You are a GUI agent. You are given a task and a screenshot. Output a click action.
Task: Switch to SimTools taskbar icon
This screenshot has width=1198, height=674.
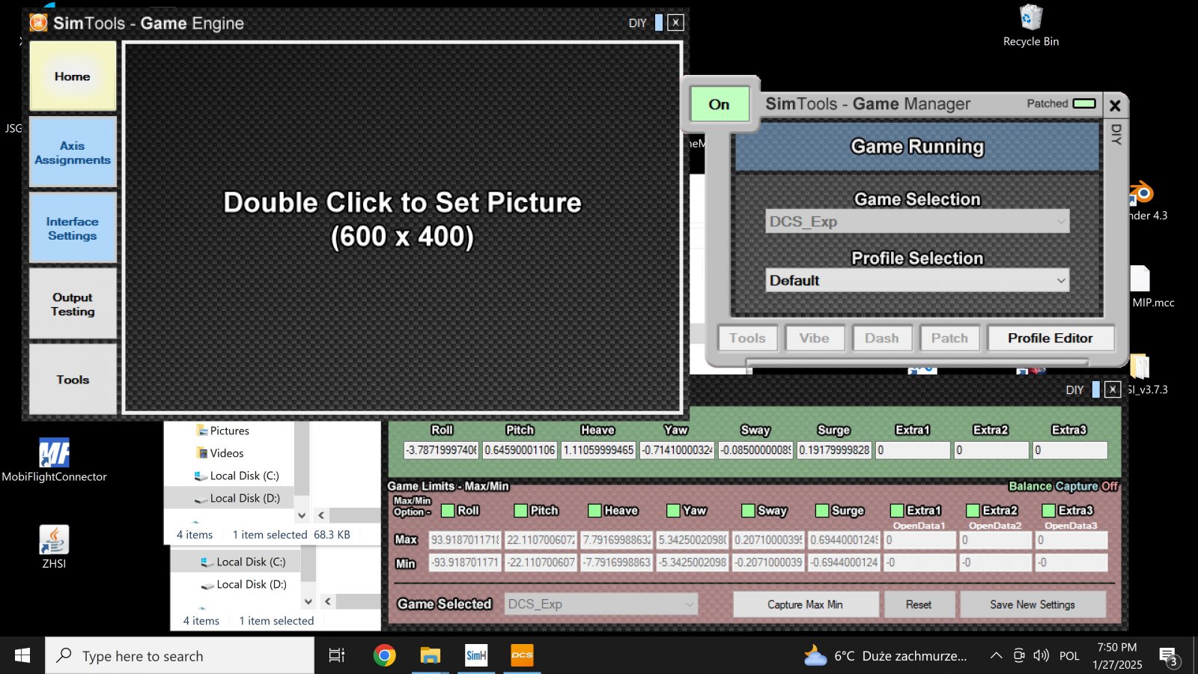(476, 656)
